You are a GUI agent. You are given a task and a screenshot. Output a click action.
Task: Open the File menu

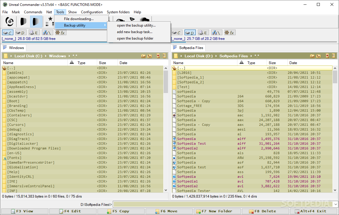point(5,12)
